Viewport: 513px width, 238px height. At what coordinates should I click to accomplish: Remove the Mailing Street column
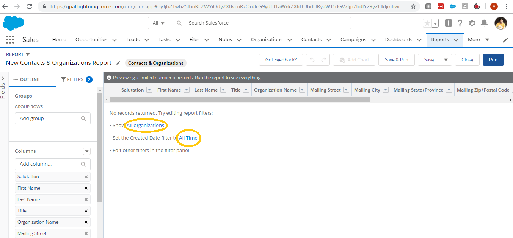coord(86,233)
